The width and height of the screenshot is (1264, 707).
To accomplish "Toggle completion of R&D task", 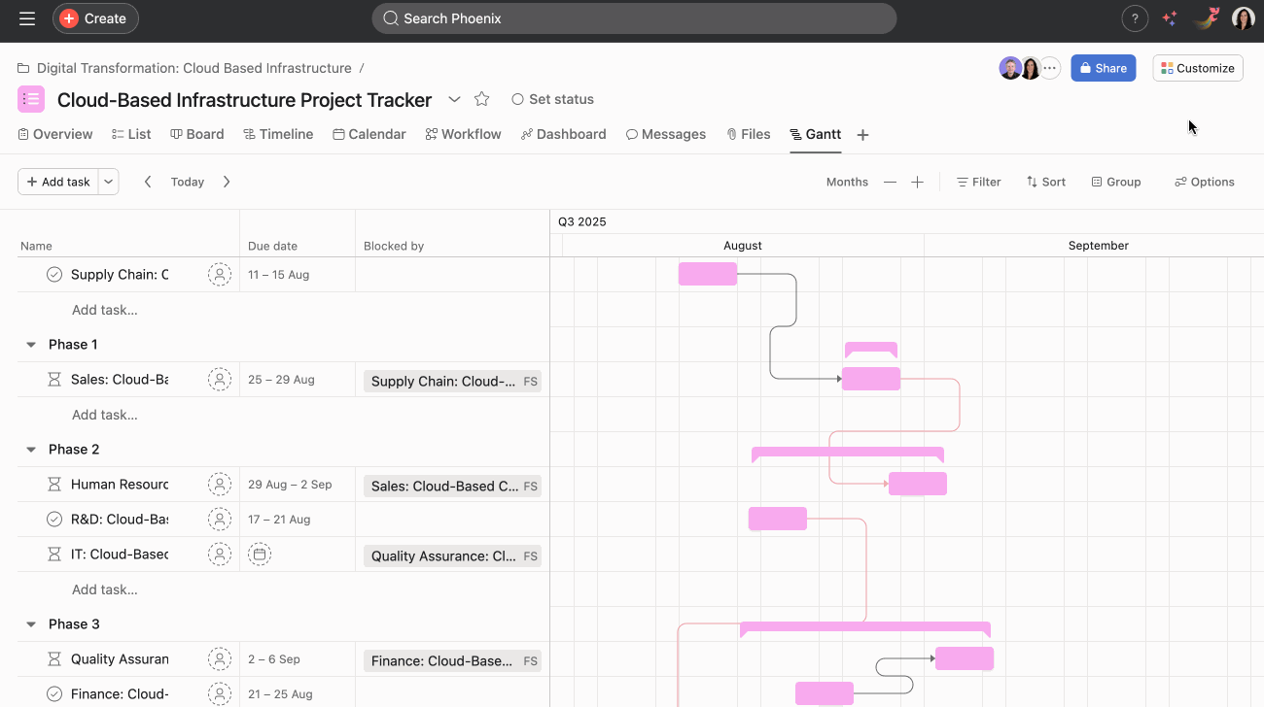I will tap(54, 520).
